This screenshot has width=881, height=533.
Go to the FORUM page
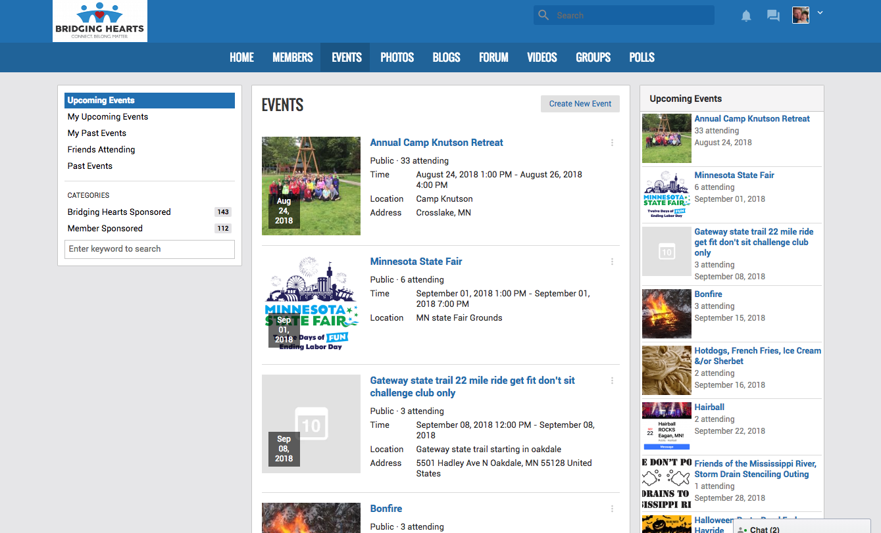[493, 58]
